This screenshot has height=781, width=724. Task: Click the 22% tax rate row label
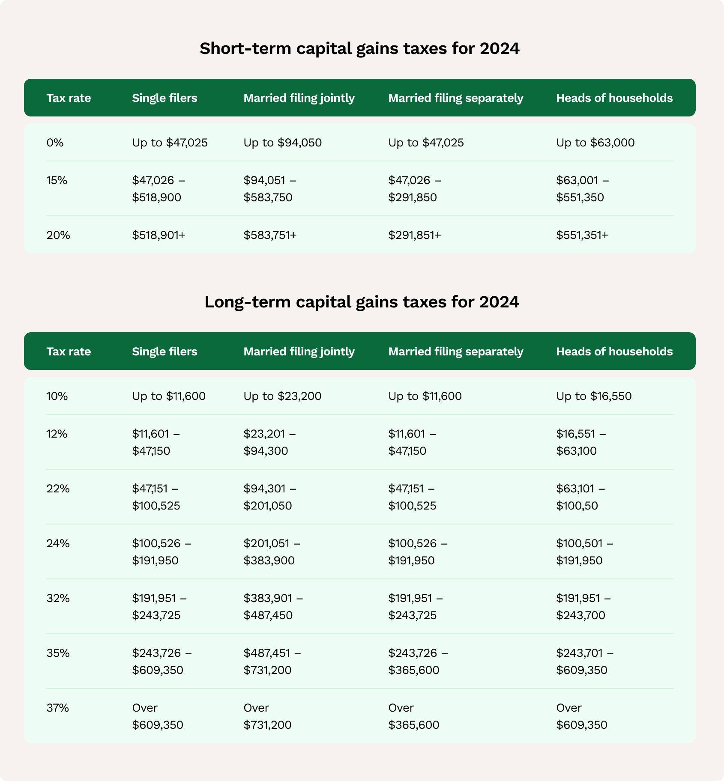click(58, 489)
